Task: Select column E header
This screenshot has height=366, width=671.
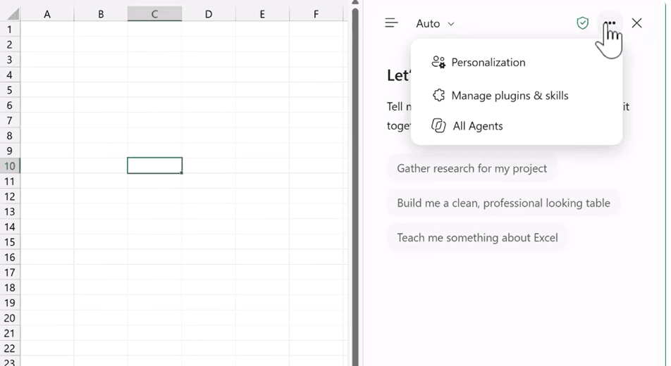Action: (x=262, y=14)
